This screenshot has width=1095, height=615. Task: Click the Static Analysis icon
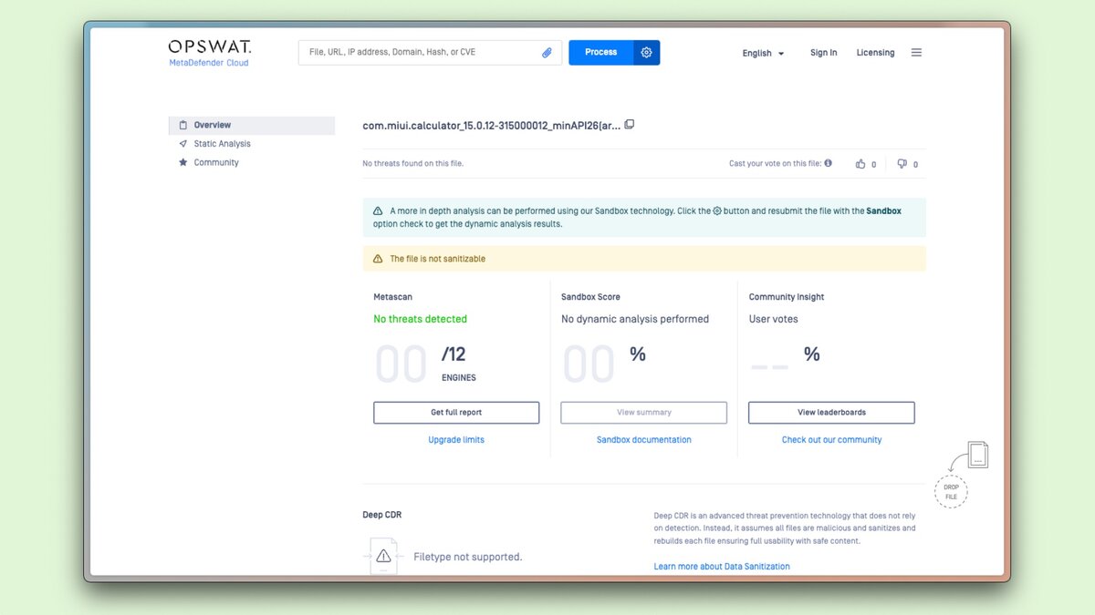pos(183,144)
